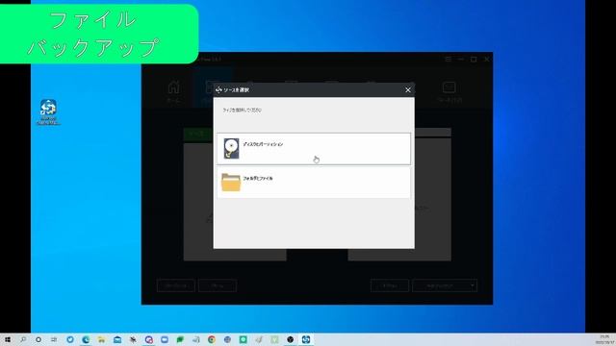Open Task View on the taskbar
The width and height of the screenshot is (616, 346).
click(x=54, y=339)
